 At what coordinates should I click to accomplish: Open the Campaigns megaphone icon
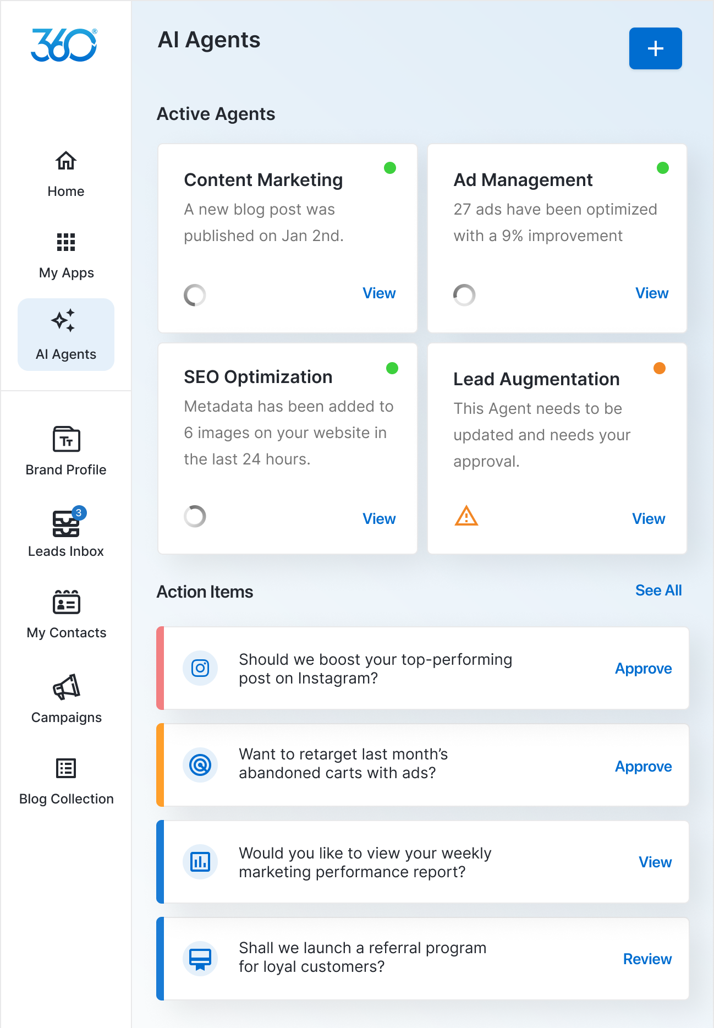pos(66,687)
